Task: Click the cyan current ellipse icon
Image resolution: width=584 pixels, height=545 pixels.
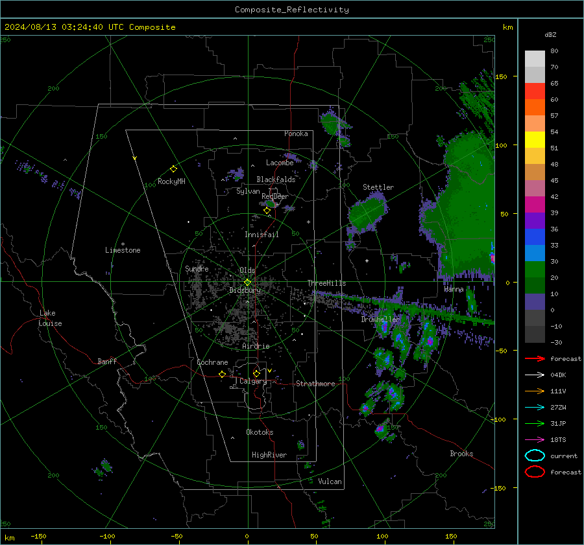Action: (535, 456)
